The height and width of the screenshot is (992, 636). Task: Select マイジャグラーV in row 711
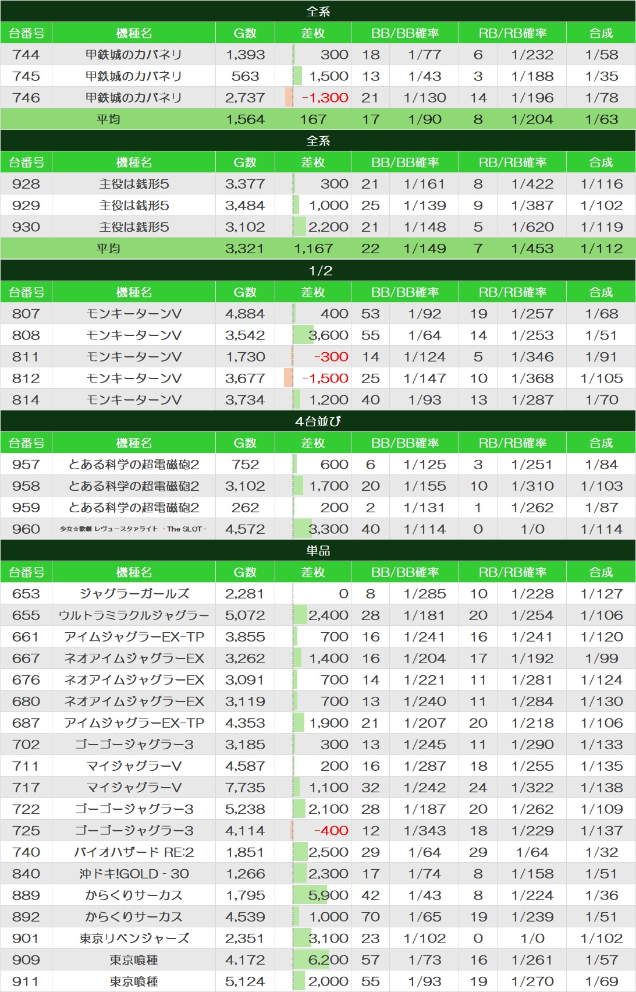click(x=134, y=766)
